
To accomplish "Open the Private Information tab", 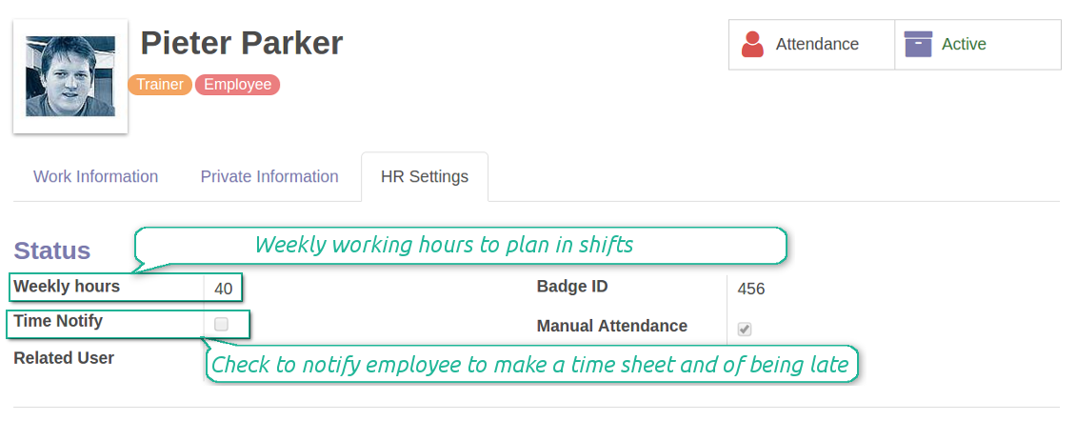I will 269,176.
